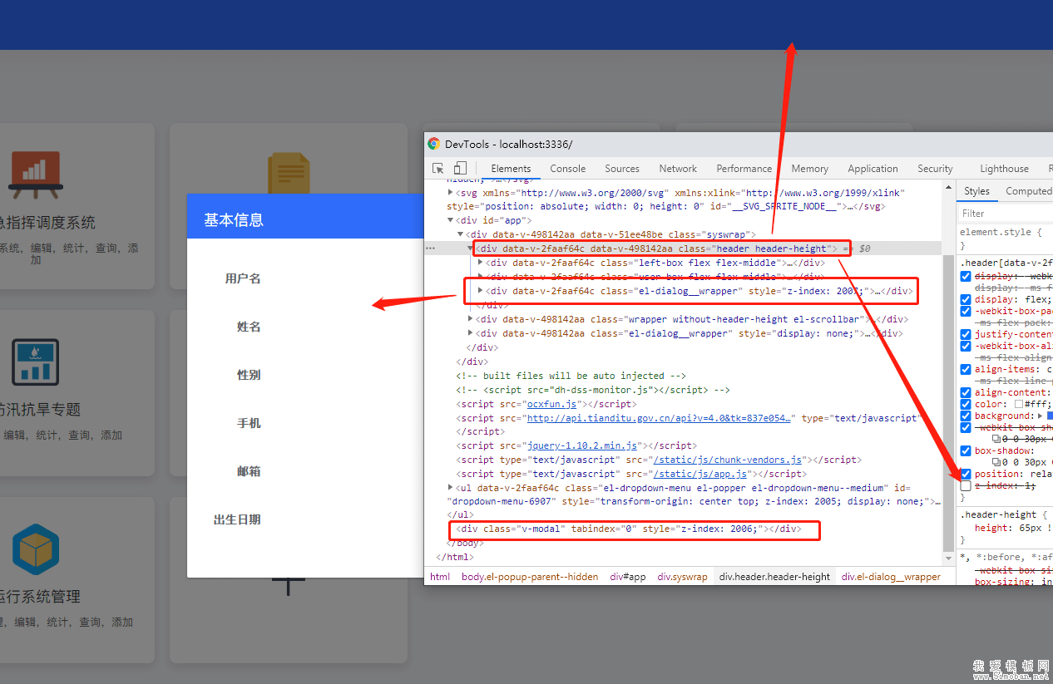Toggle the background property checkbox
Screen dimensions: 1053x684
tap(966, 416)
